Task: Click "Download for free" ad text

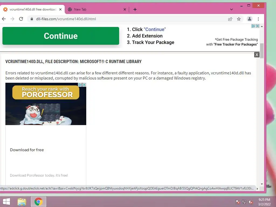Action: [27, 150]
